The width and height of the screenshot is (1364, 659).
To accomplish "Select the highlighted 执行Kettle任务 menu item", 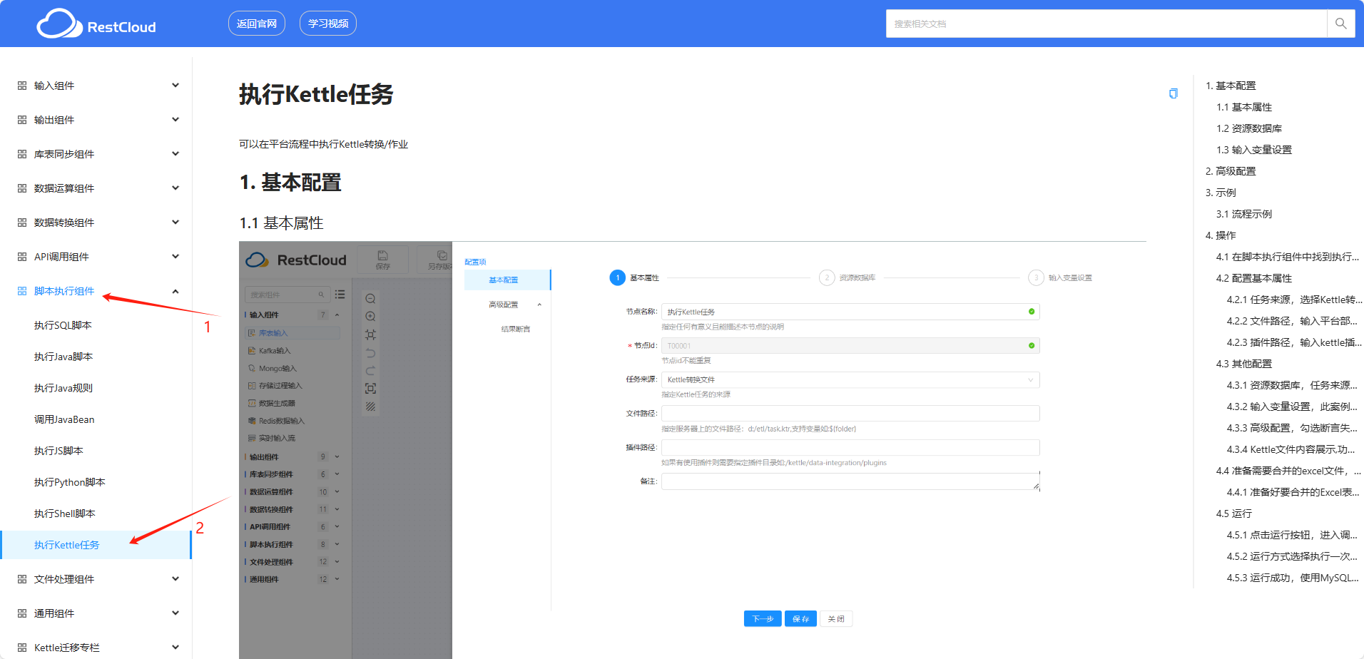I will coord(96,545).
